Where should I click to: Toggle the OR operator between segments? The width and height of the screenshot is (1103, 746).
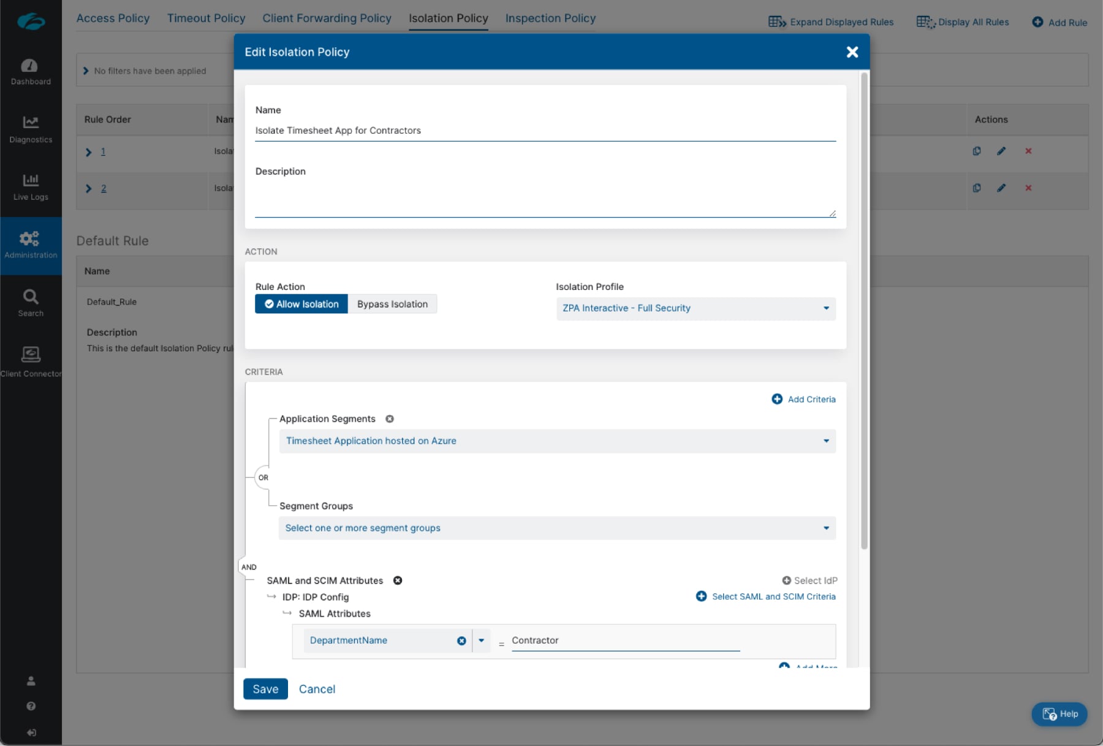pos(263,478)
